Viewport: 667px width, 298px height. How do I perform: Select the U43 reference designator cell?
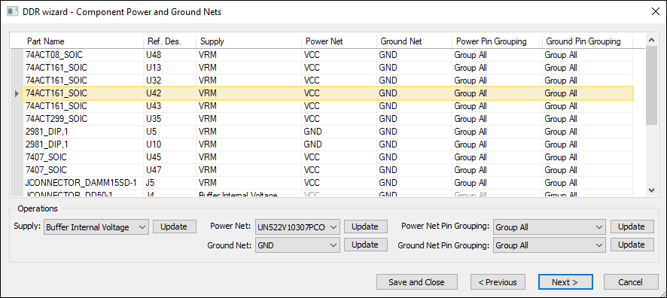pos(169,106)
